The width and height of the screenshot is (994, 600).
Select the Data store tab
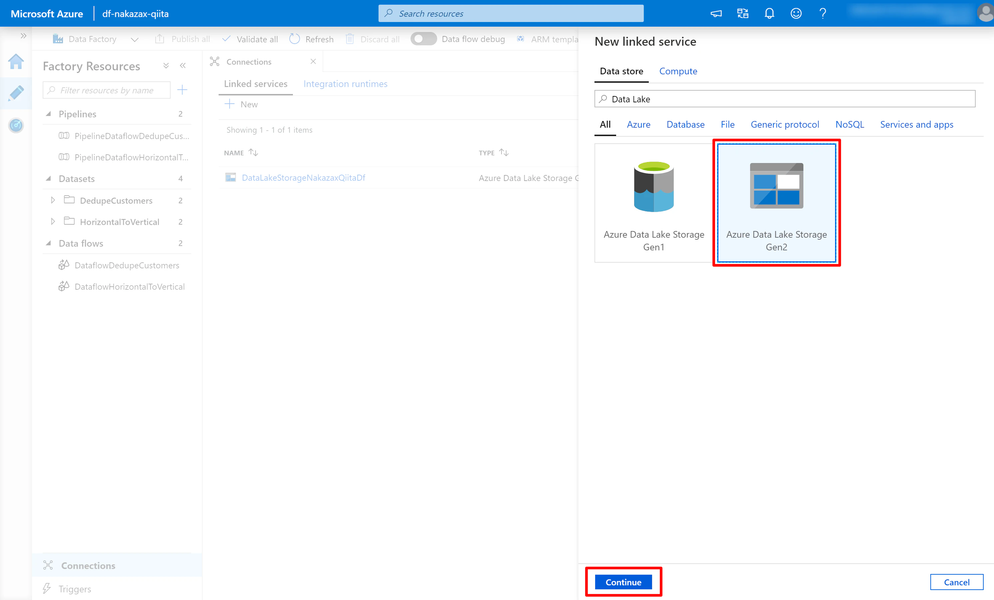(621, 71)
